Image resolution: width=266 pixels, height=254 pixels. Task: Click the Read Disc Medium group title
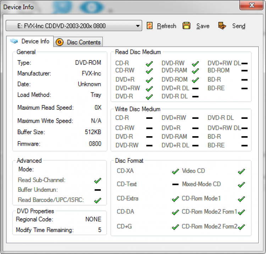[x=138, y=52]
